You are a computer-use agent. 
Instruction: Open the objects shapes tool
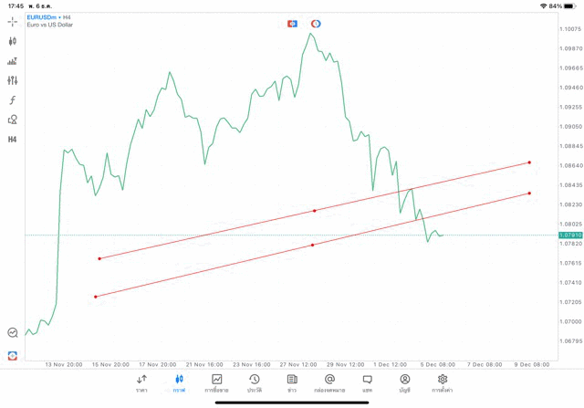click(x=13, y=120)
